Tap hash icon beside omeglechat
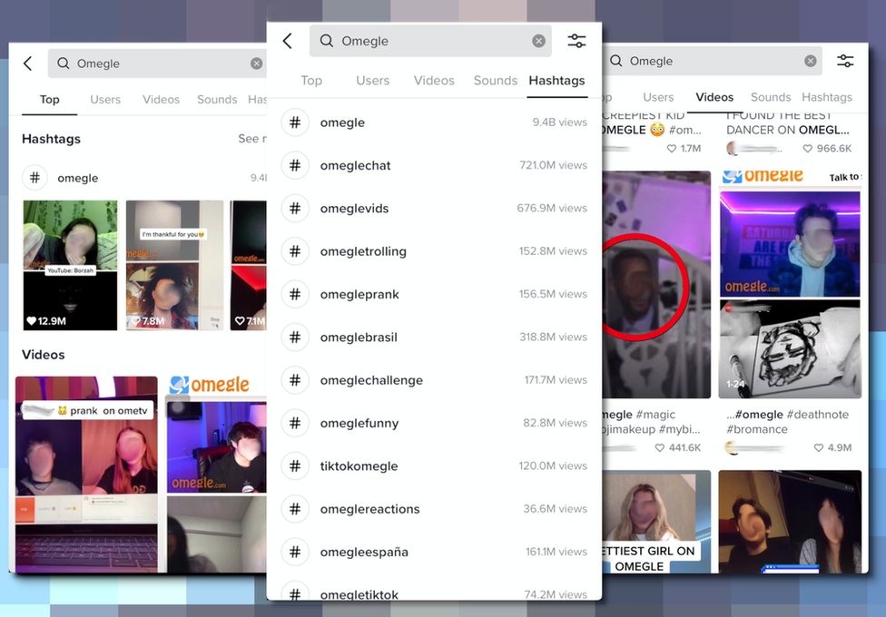The image size is (886, 617). click(295, 165)
